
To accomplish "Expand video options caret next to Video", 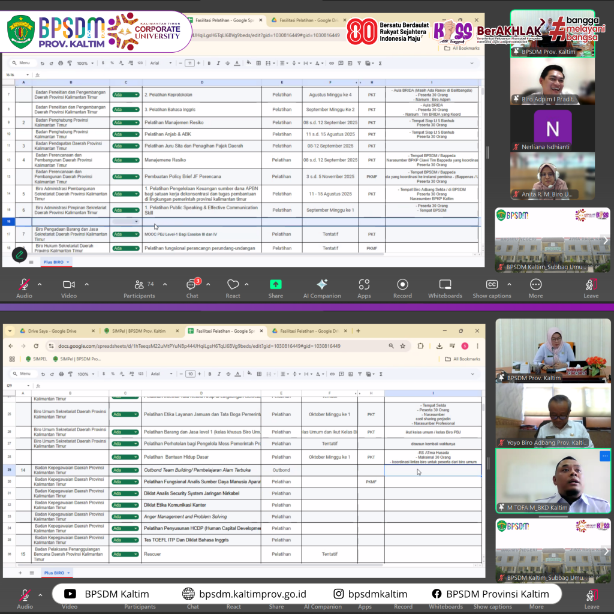I will click(x=86, y=284).
